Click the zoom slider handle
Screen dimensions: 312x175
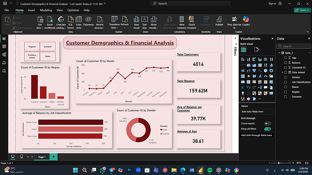click(x=279, y=163)
